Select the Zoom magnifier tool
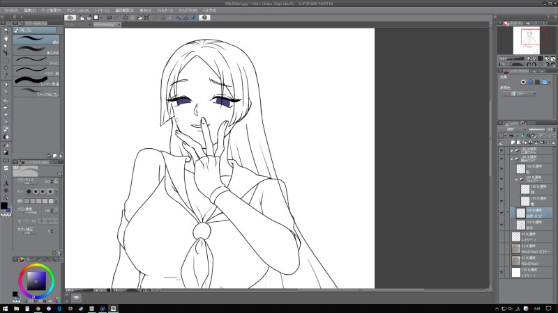The image size is (558, 313). 6,31
